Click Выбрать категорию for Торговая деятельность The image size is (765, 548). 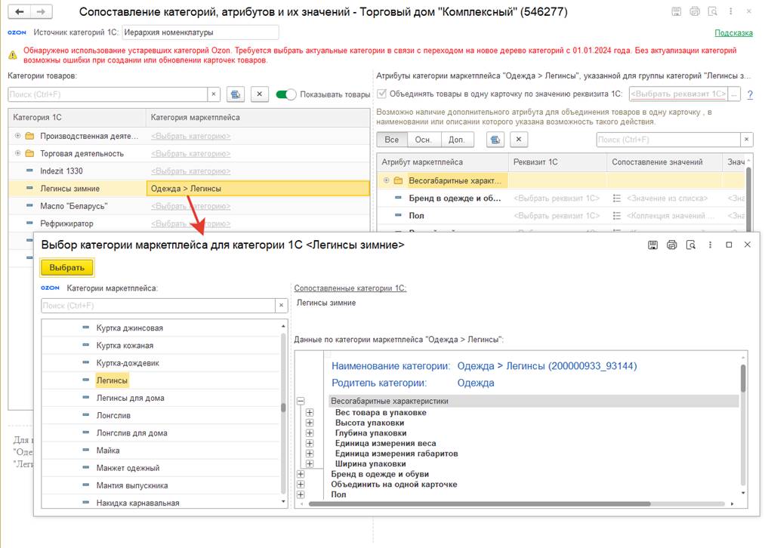(x=191, y=153)
